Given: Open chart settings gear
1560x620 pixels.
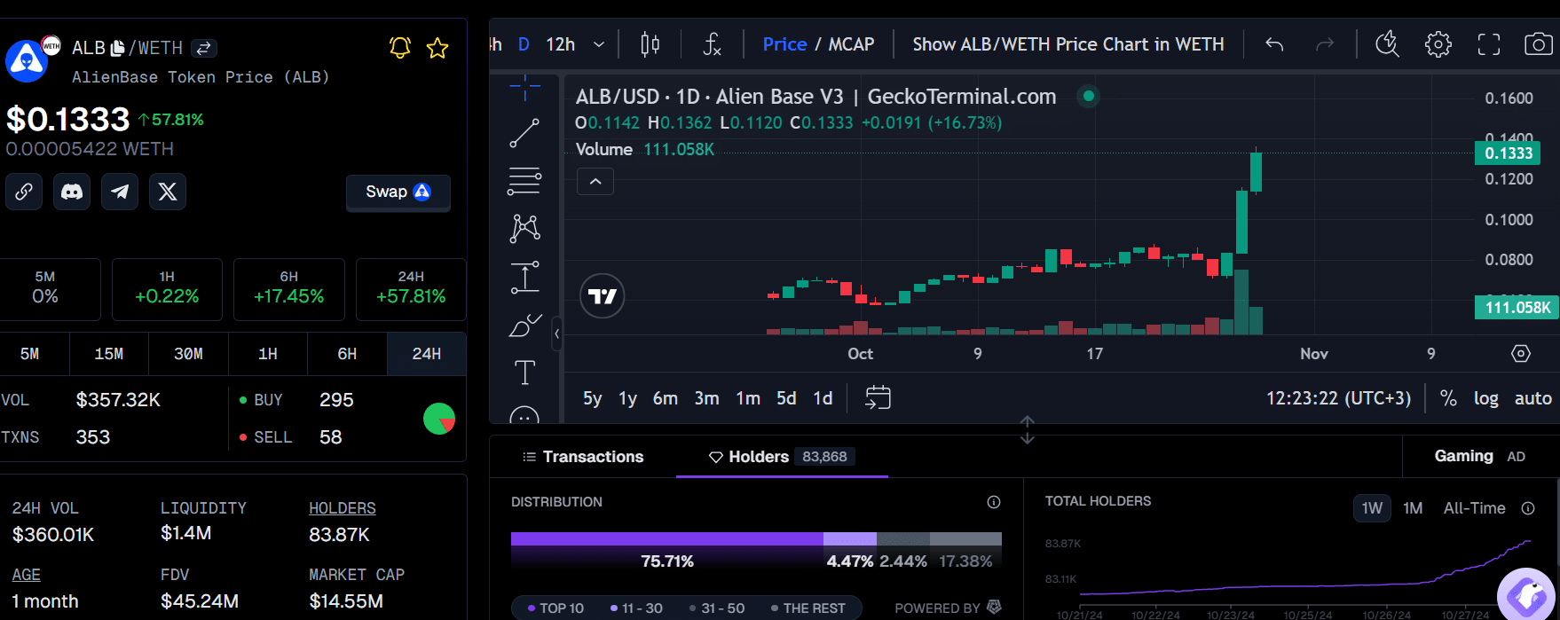Looking at the screenshot, I should pos(1438,44).
